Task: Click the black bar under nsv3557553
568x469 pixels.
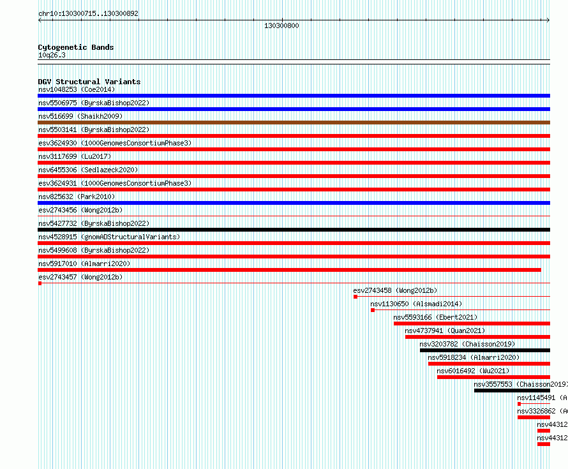Action: pos(512,391)
